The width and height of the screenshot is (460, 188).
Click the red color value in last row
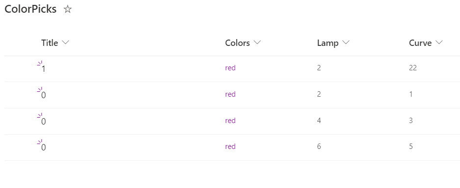(x=230, y=146)
